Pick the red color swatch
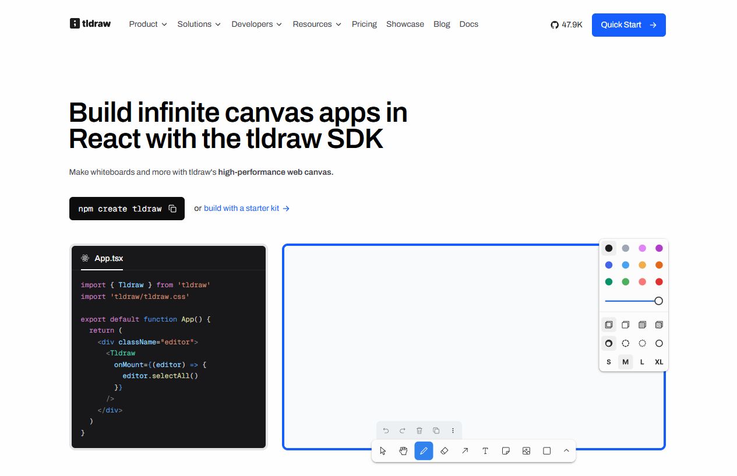The height and width of the screenshot is (476, 737). tap(659, 282)
